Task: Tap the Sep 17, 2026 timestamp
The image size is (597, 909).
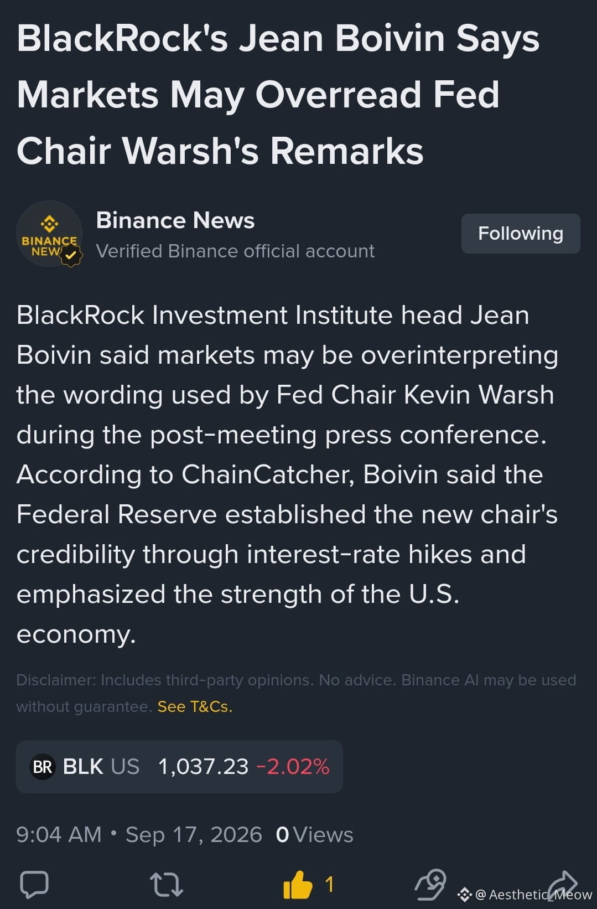Action: (194, 834)
